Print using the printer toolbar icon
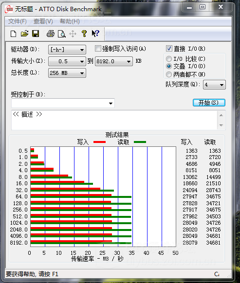The image size is (240, 283). coord(51,34)
